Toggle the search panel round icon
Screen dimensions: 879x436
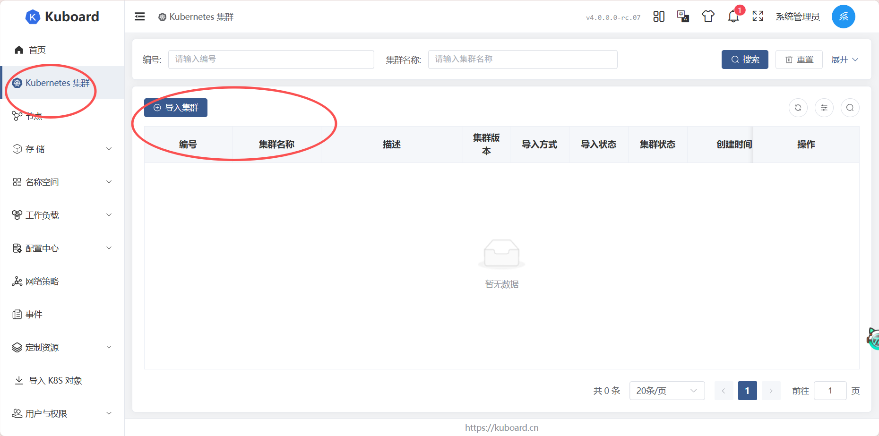[x=850, y=108]
